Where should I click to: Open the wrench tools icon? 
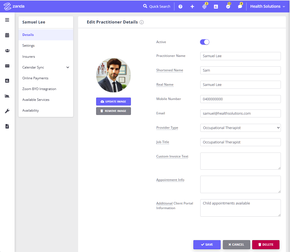[x=7, y=111]
